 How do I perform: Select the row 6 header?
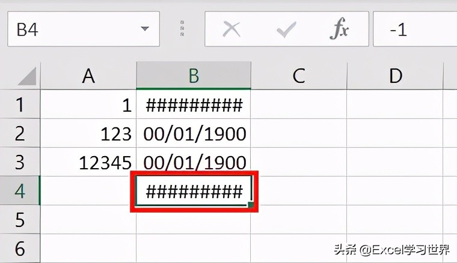tap(20, 248)
